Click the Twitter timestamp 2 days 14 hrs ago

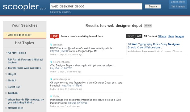[x=66, y=89]
